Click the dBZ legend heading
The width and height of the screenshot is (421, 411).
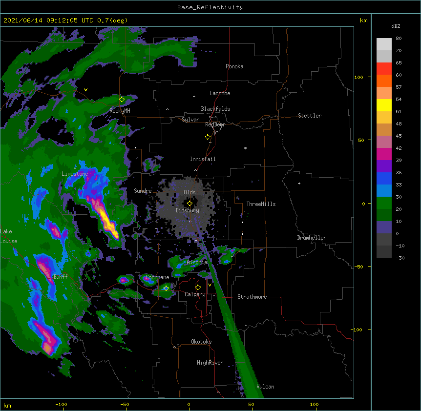(x=396, y=26)
